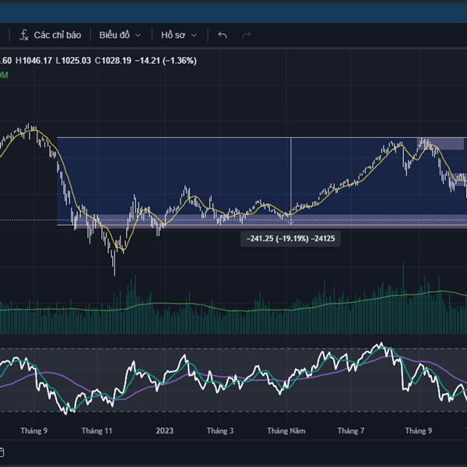
Task: Click the C1028.19 close value
Action: (x=113, y=61)
